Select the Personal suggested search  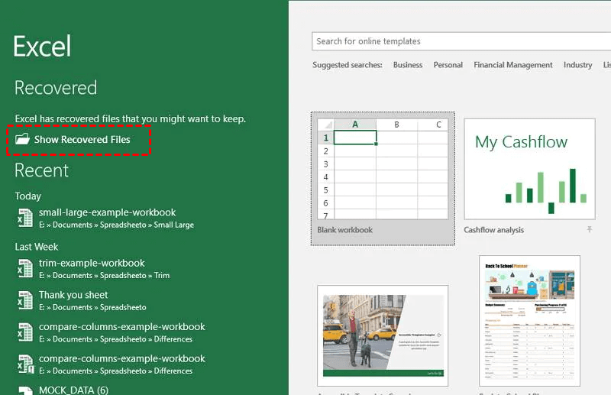tap(448, 65)
